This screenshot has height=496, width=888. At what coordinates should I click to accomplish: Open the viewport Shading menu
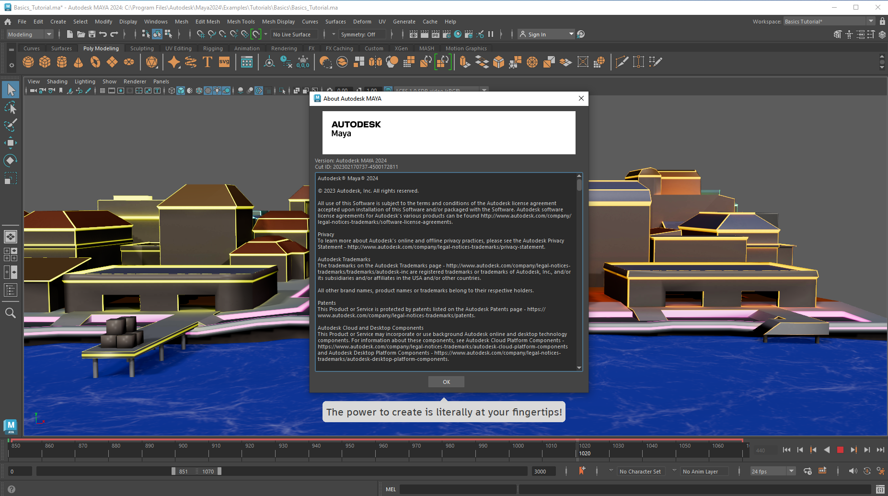pyautogui.click(x=57, y=81)
